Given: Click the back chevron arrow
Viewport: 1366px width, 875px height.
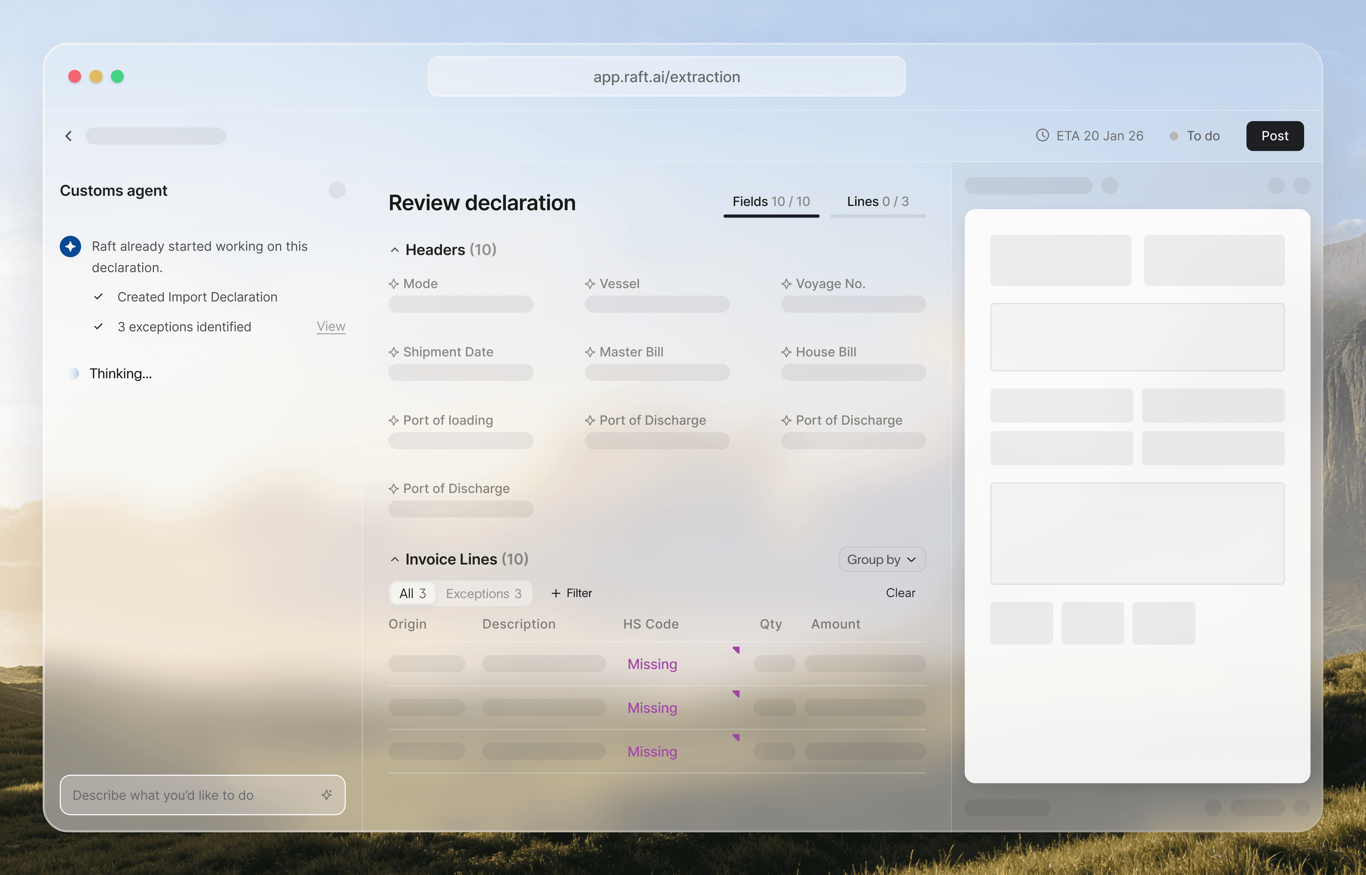Looking at the screenshot, I should coord(69,136).
